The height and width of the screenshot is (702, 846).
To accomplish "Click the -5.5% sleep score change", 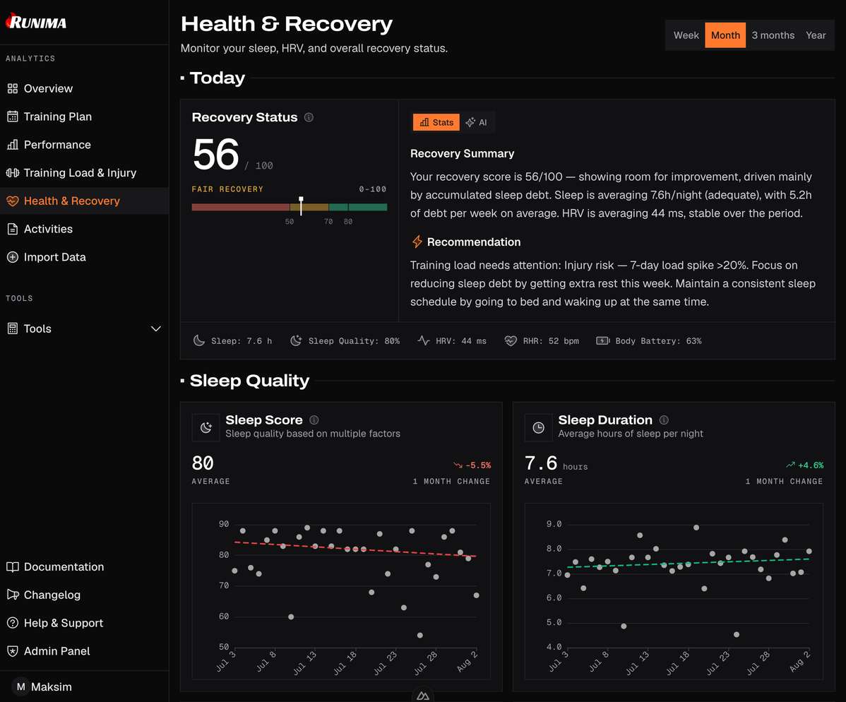I will [472, 465].
